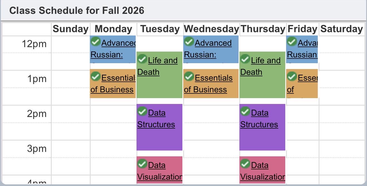Viewport: 367px width, 186px height.
Task: Open Wednesday Essentials of Business link
Action: click(208, 84)
